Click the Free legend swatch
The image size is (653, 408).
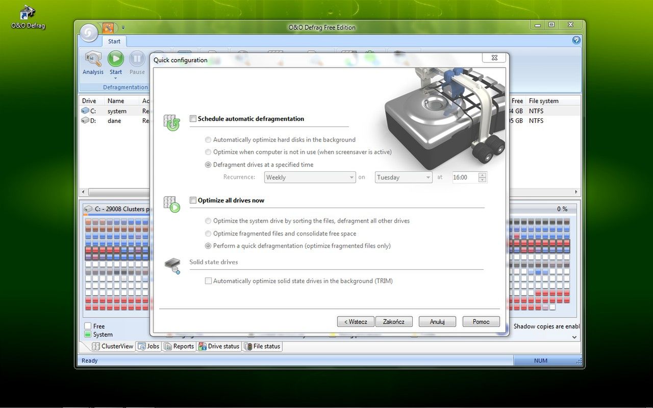88,326
